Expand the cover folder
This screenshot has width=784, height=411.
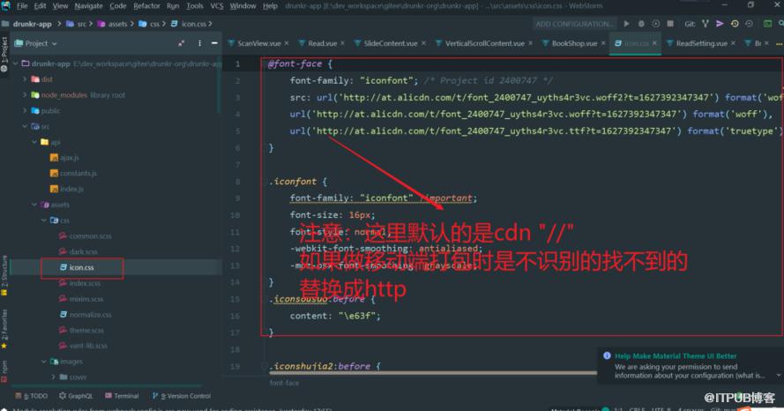pyautogui.click(x=53, y=377)
